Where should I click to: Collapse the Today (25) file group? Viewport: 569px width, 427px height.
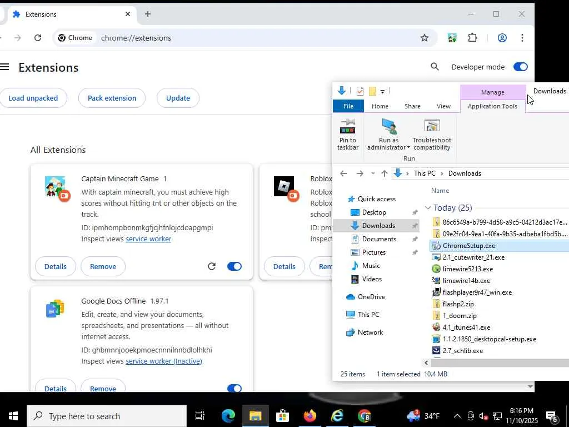[x=428, y=208]
